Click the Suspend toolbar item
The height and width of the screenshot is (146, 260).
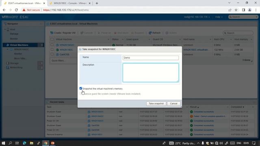pyautogui.click(x=137, y=33)
